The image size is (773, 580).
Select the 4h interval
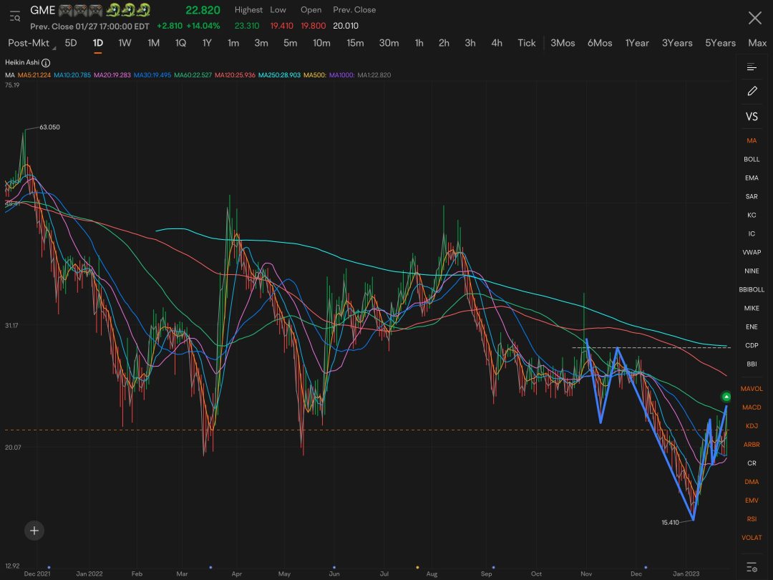click(497, 43)
